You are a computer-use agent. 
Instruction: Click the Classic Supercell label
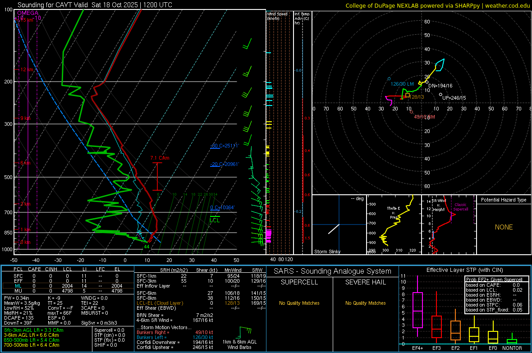(x=460, y=207)
